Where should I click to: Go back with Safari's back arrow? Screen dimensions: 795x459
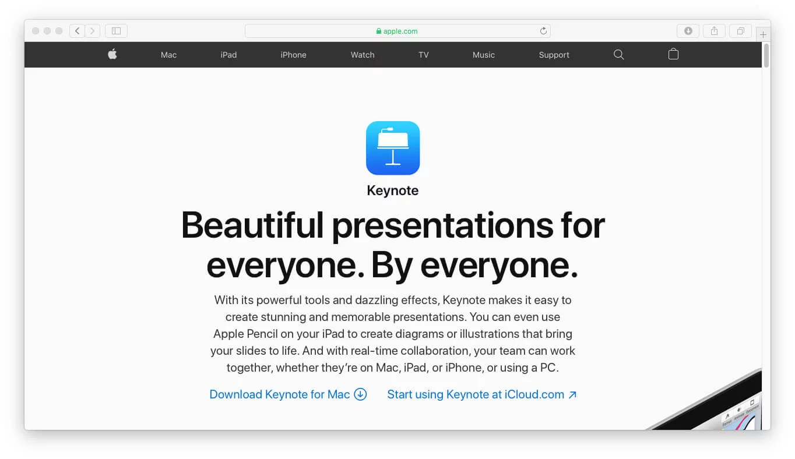[x=77, y=31]
